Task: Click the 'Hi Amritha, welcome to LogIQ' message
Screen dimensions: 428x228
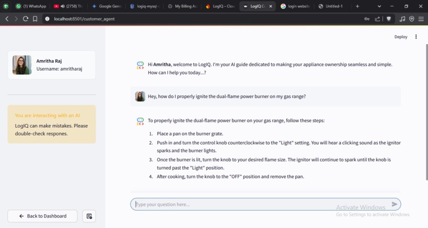Action: (x=270, y=68)
